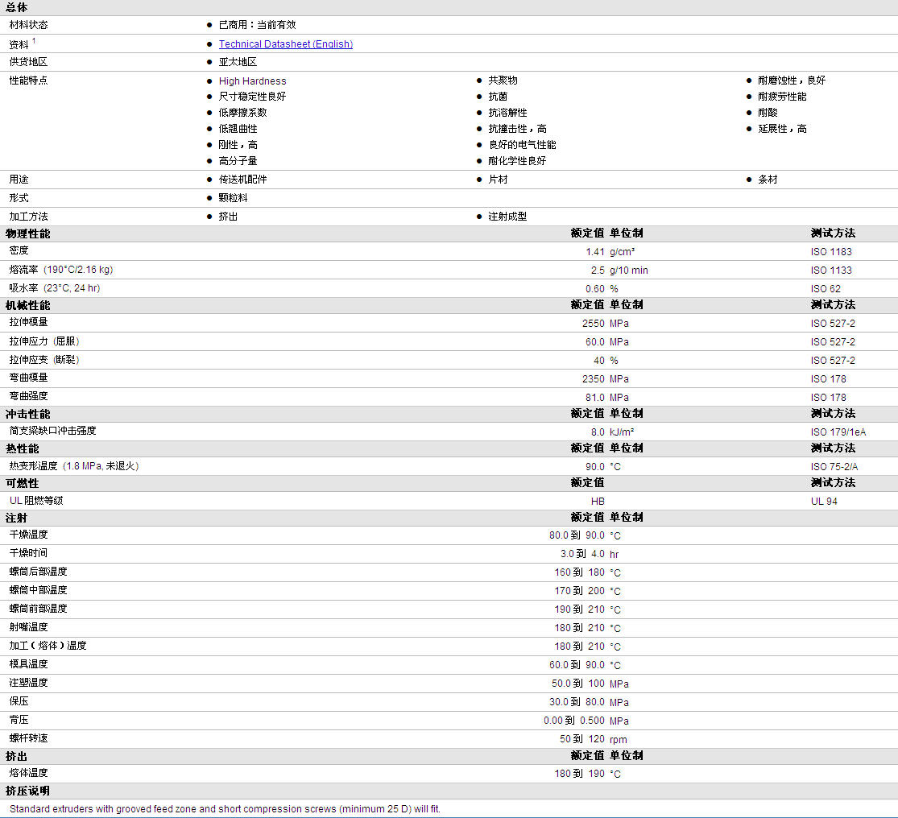
Task: Click '刚性，高' feature entry
Action: coord(238,145)
